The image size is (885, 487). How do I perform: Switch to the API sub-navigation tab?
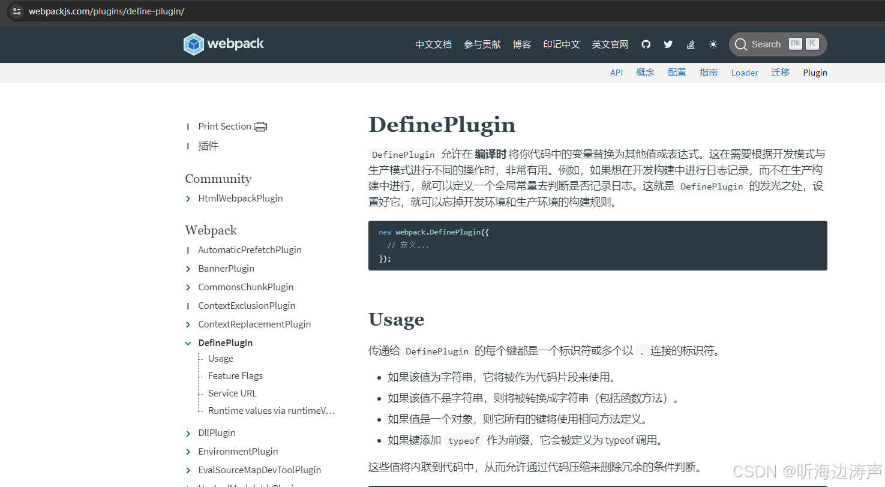coord(616,73)
